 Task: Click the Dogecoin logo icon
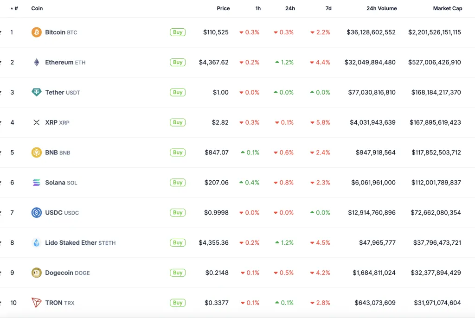click(x=36, y=273)
